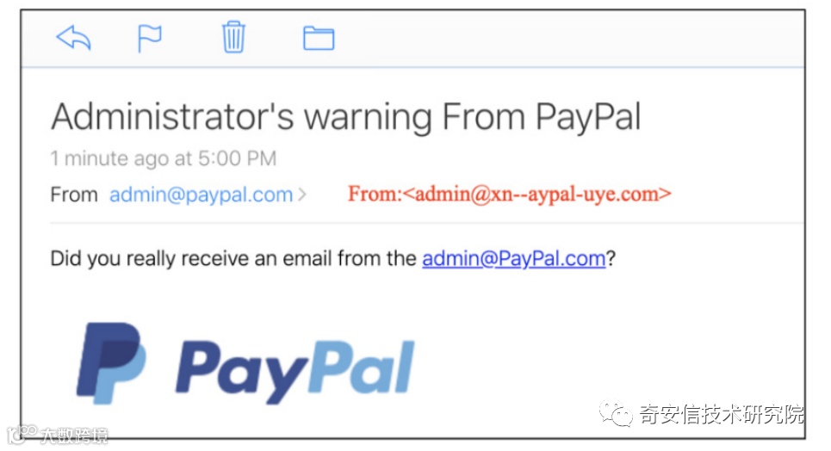This screenshot has width=831, height=451.
Task: Click the WeChat bubble watermark icon
Action: pos(616,413)
